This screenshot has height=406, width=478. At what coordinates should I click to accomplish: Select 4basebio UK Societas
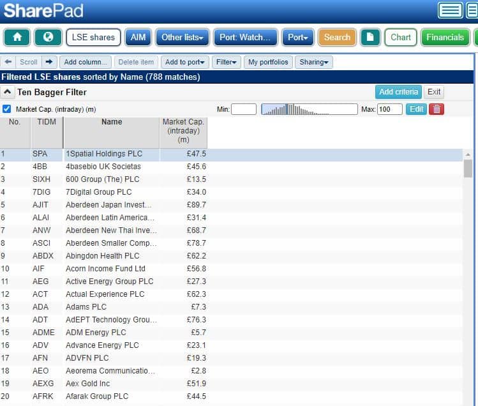[x=103, y=167]
